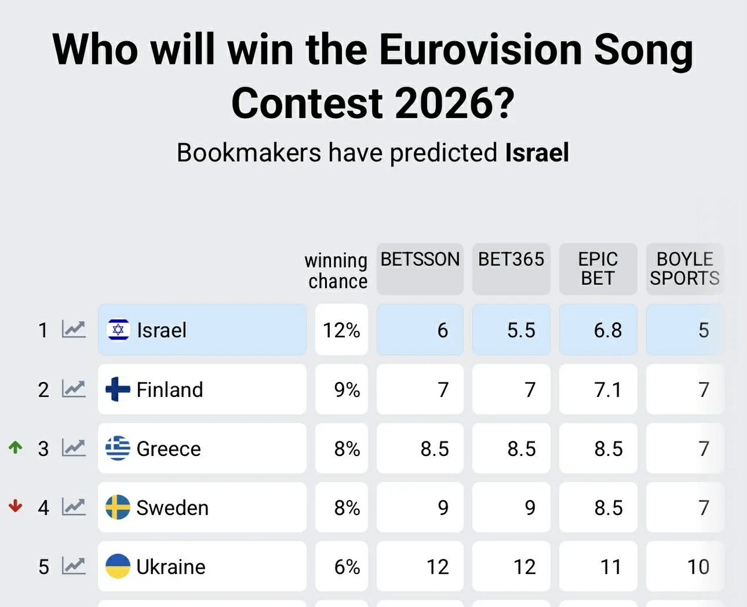Click Israel's highlighted BET365 odds of 5.5
747x607 pixels.
click(x=511, y=329)
